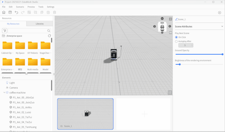Adjust the Ground Opacity slider handle
This screenshot has width=225, height=132.
222,54
